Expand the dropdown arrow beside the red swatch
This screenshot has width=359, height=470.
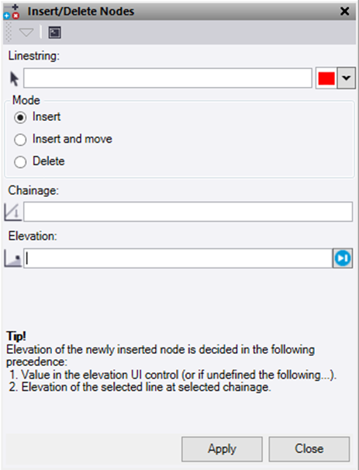click(x=346, y=78)
